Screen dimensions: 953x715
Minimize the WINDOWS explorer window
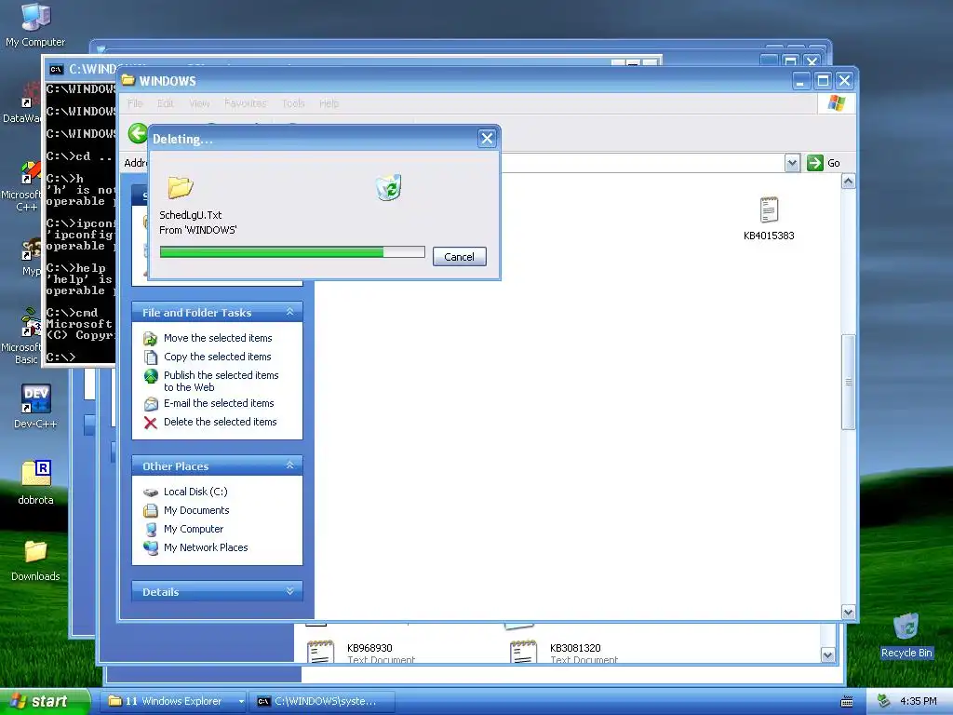[x=801, y=81]
